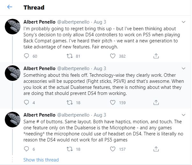This screenshot has width=192, height=165.
Task: Reply to the second tweet with 4 replies
Action: (26, 103)
